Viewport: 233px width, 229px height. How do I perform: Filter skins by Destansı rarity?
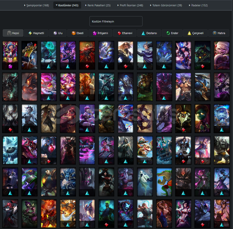(149, 33)
